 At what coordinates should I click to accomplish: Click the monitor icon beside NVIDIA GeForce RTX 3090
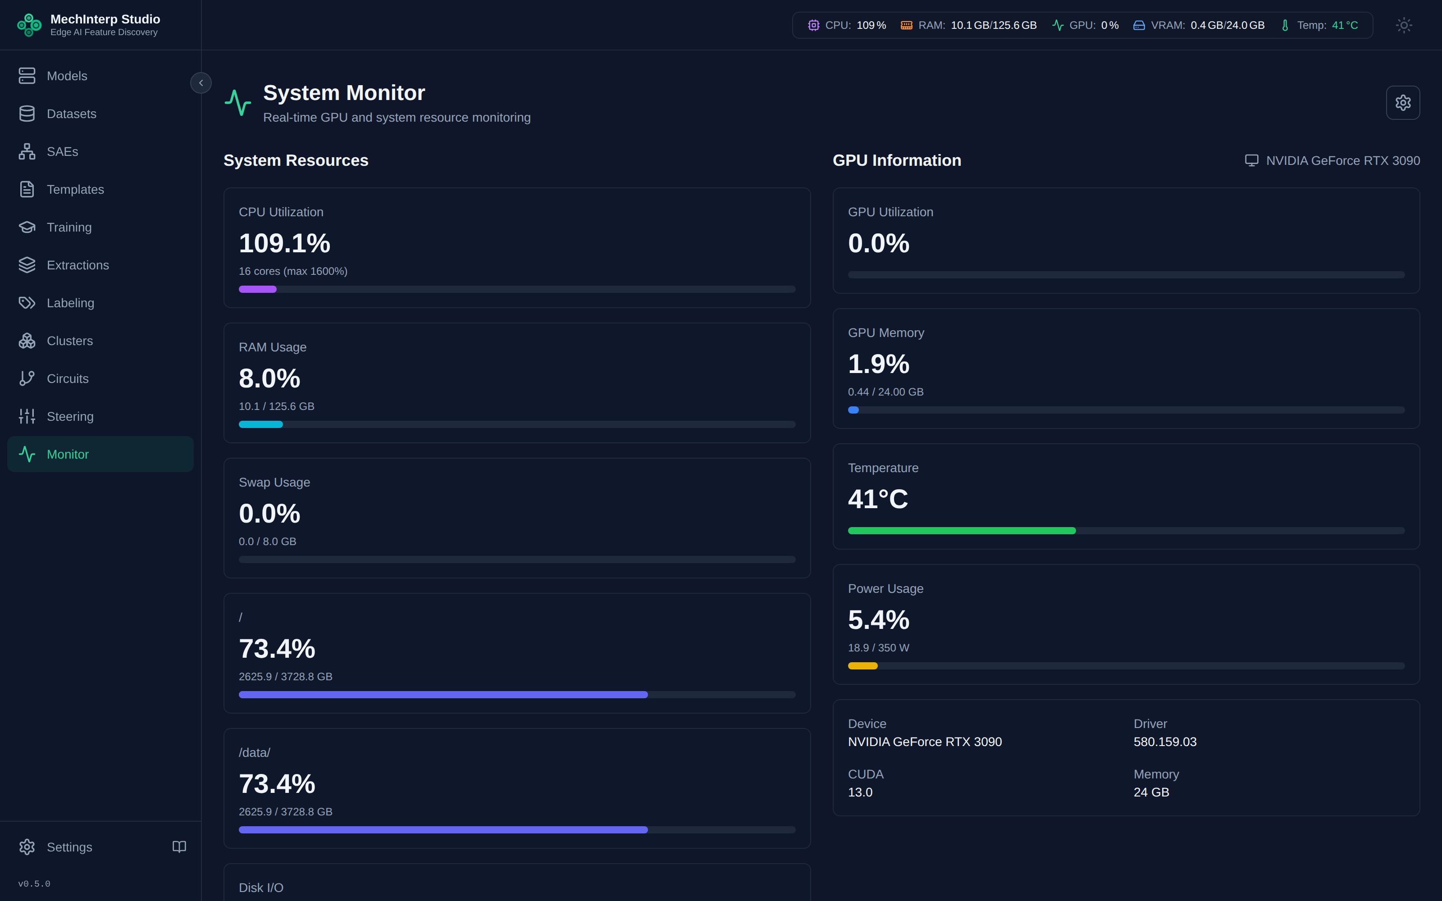(x=1251, y=160)
